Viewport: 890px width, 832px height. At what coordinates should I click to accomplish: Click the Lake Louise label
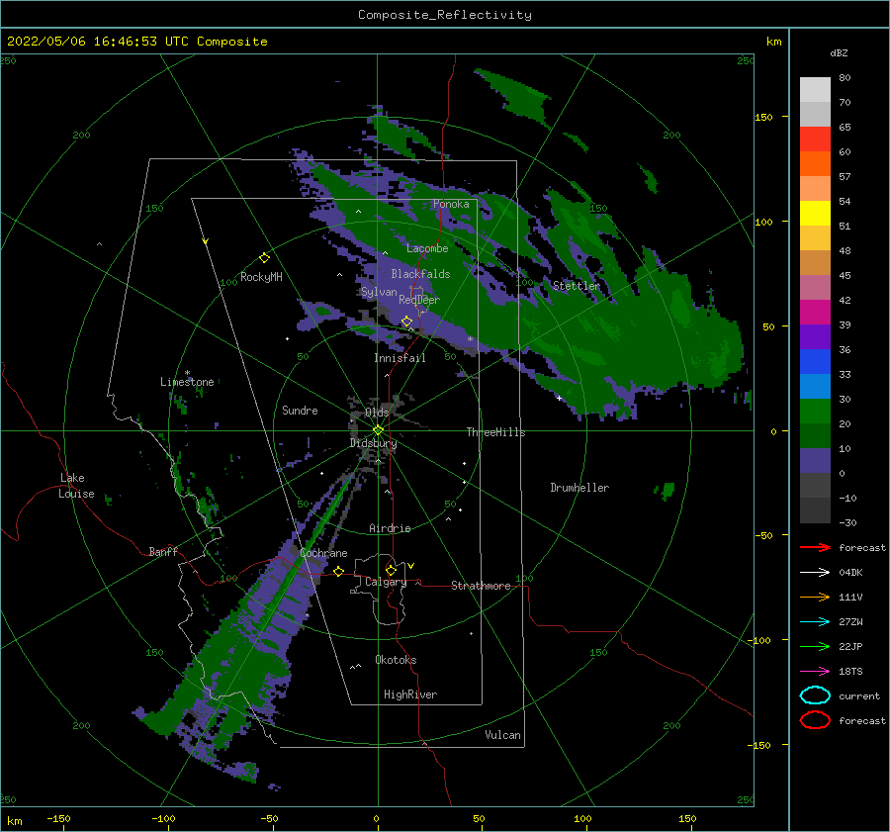[x=77, y=486]
